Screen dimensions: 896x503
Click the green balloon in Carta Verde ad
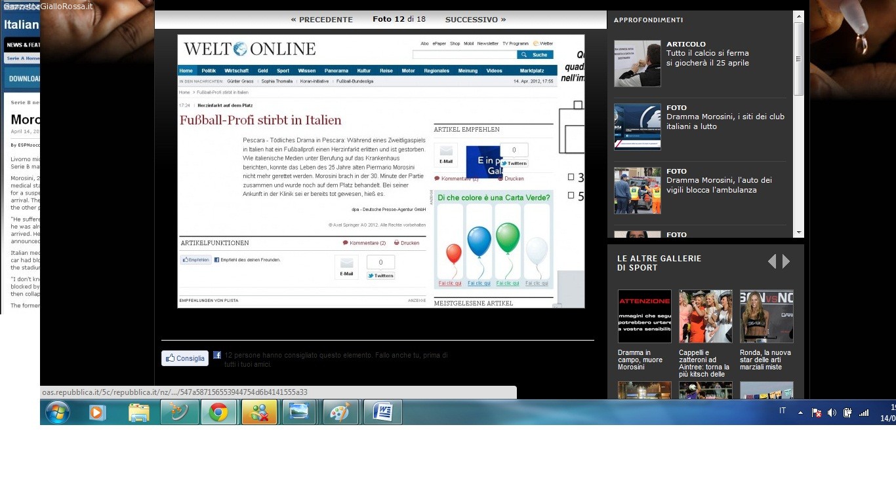pos(508,238)
